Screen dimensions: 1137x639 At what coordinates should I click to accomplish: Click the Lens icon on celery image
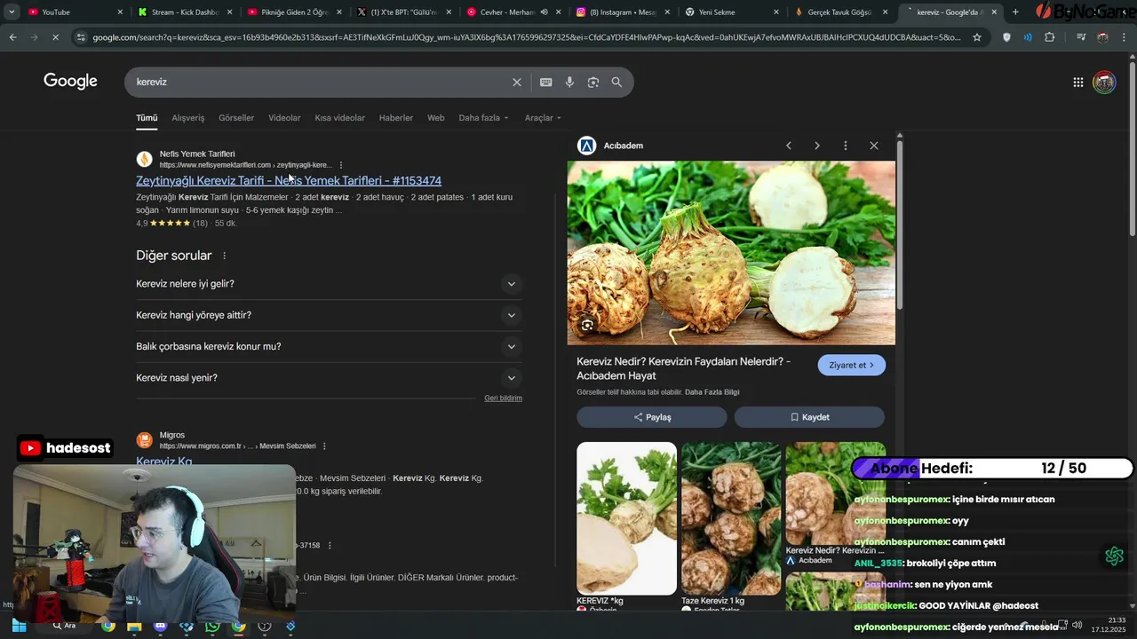587,325
